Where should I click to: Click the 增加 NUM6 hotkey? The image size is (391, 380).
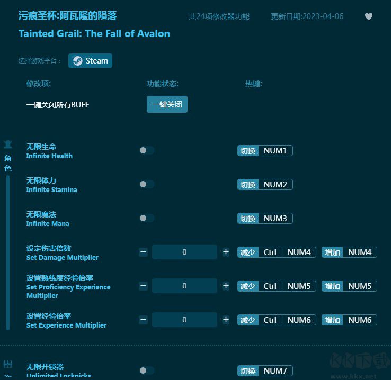point(349,320)
